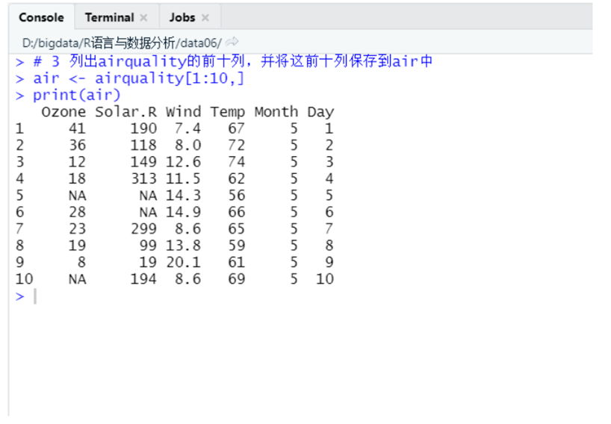Click the print(air) command line
Screen dimensions: 611x424
[x=77, y=95]
